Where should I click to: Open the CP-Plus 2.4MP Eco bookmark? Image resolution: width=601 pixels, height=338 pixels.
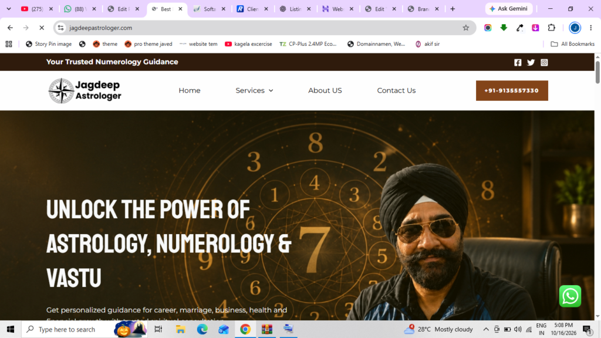coord(308,44)
